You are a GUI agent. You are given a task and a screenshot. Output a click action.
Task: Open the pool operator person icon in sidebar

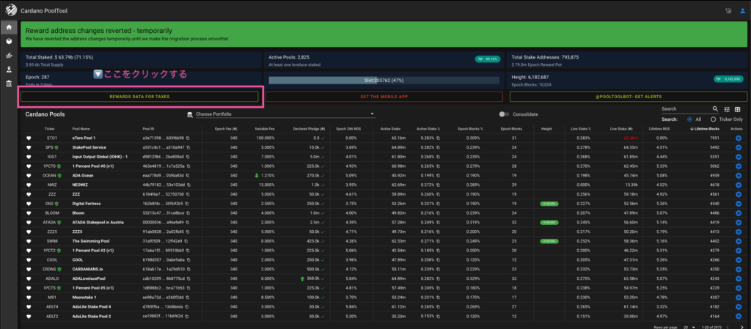(x=9, y=70)
